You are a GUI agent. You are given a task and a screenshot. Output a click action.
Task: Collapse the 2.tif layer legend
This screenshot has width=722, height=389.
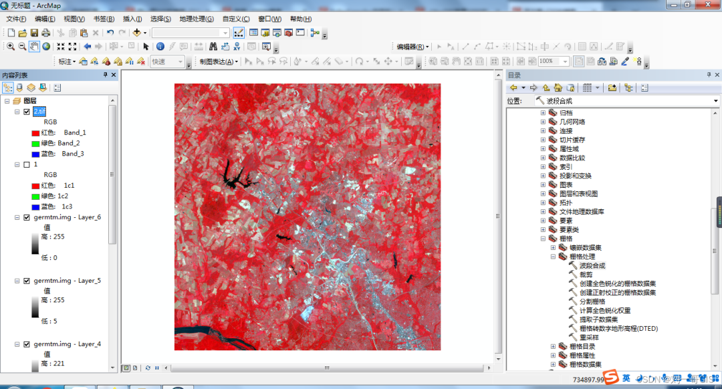pyautogui.click(x=17, y=112)
